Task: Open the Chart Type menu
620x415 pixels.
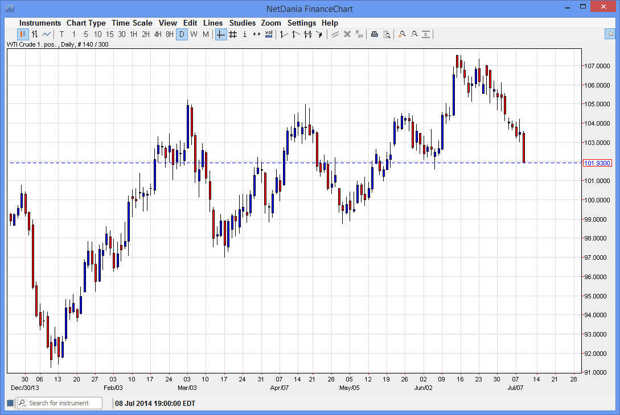Action: (86, 23)
